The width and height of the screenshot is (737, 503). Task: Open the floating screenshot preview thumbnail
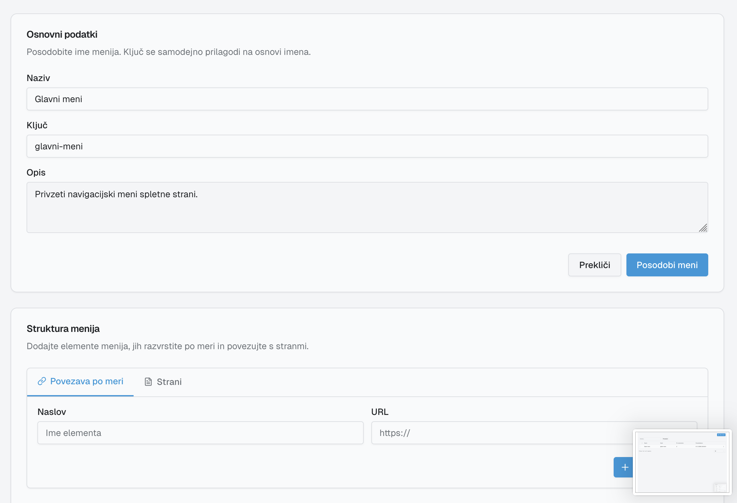click(x=682, y=462)
